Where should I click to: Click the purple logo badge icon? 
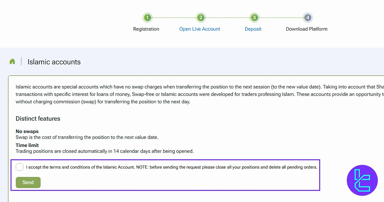(362, 180)
